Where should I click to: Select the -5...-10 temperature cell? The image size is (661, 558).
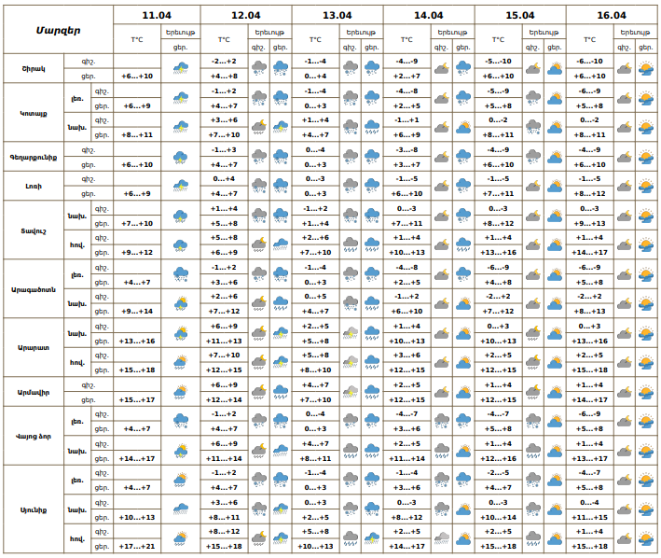pos(498,61)
